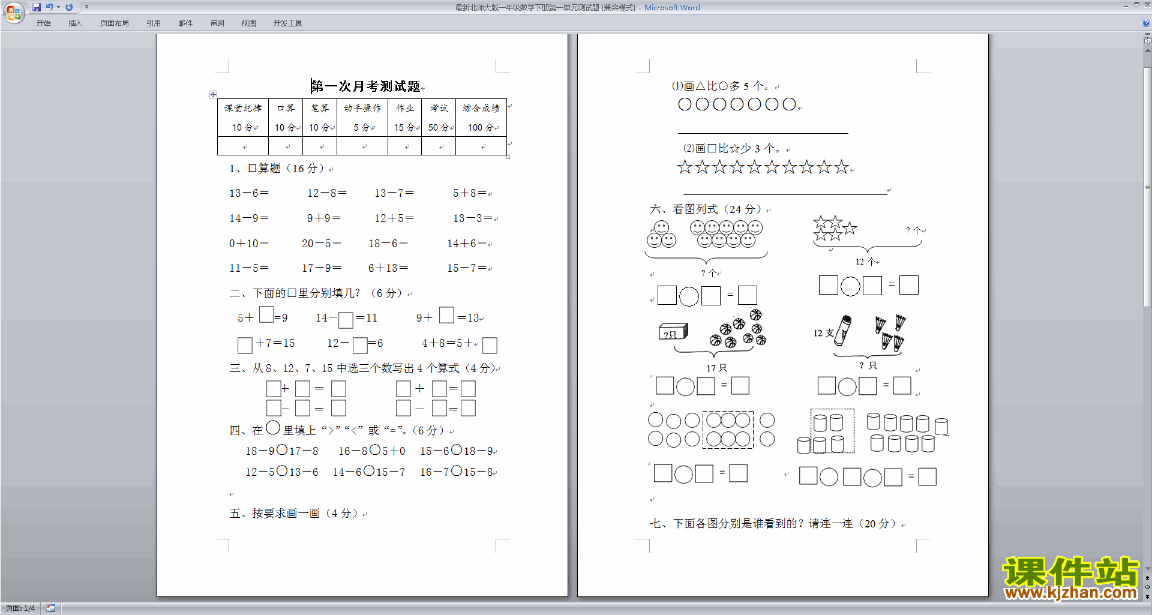Click the Select Browse Object circle button

point(1148,587)
